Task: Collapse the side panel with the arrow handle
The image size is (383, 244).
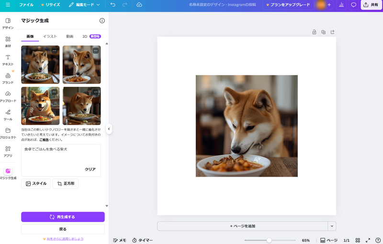Action: click(x=109, y=129)
